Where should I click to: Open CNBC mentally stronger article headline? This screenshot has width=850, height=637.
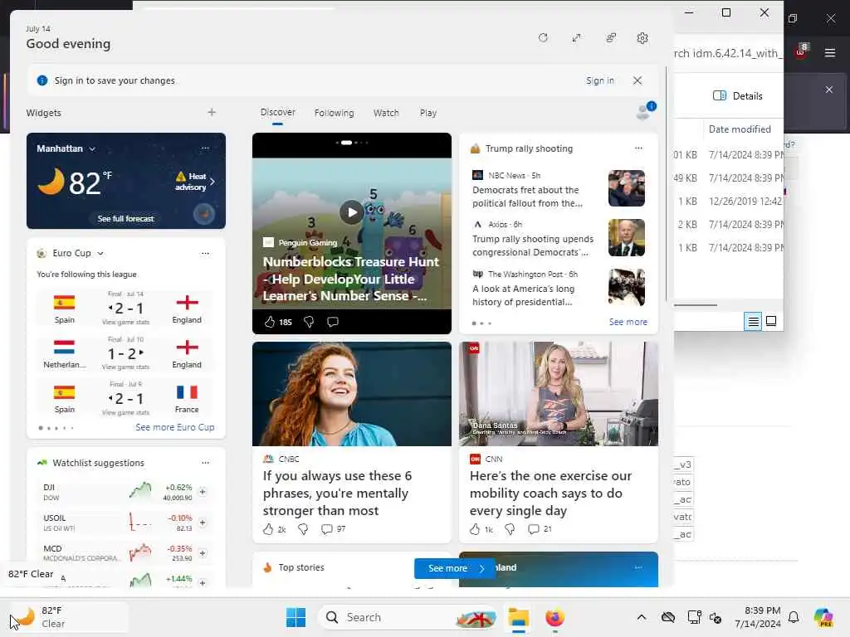[337, 493]
